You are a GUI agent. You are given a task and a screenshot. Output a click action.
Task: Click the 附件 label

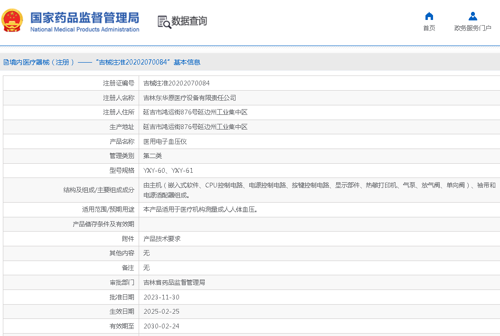(x=128, y=239)
